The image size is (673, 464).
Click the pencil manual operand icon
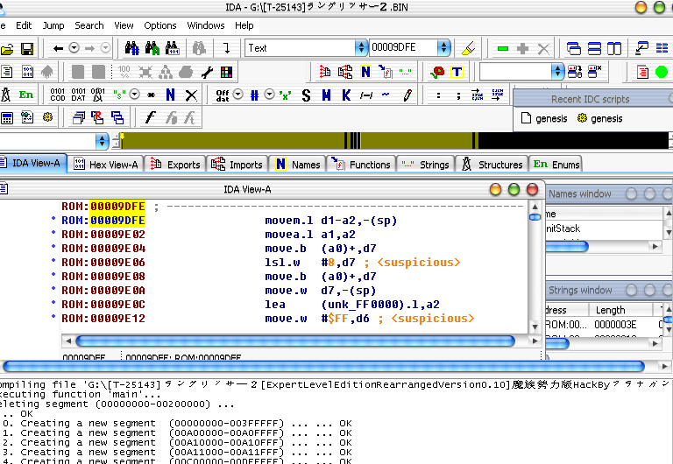click(407, 95)
